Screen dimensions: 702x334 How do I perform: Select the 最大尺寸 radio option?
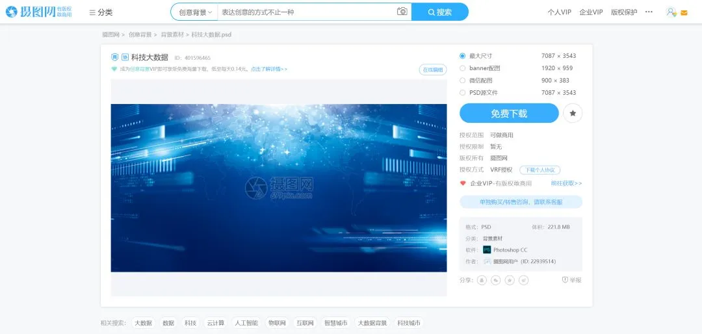[x=463, y=56]
